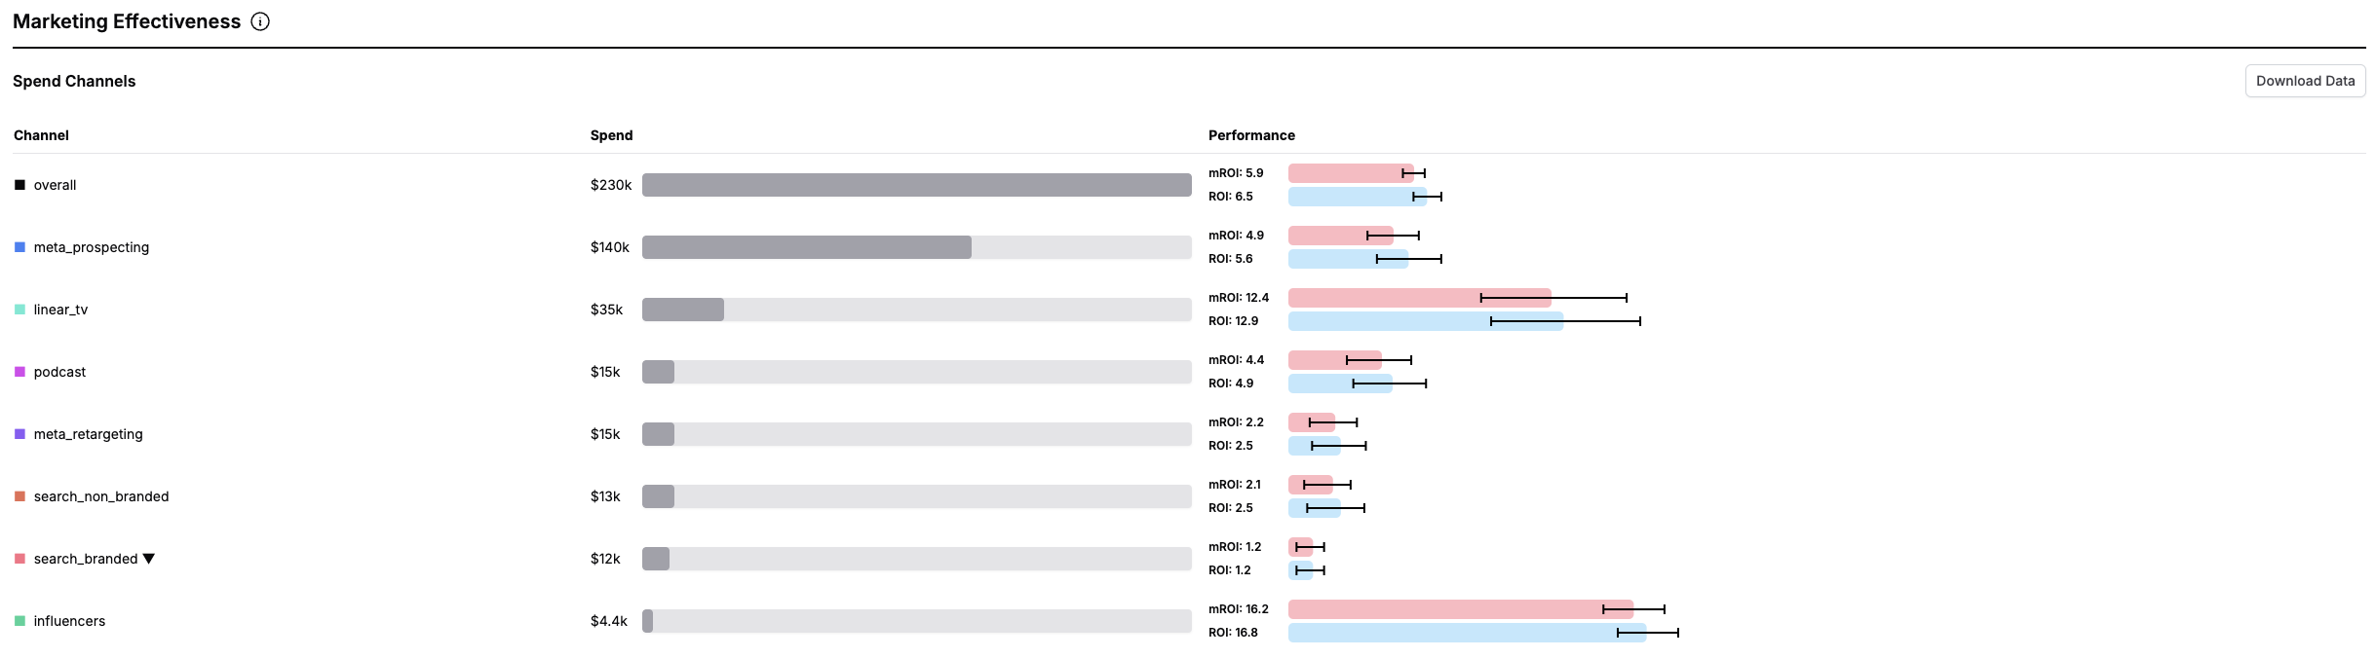The image size is (2376, 658).
Task: Click the Spend column header
Action: click(x=611, y=135)
